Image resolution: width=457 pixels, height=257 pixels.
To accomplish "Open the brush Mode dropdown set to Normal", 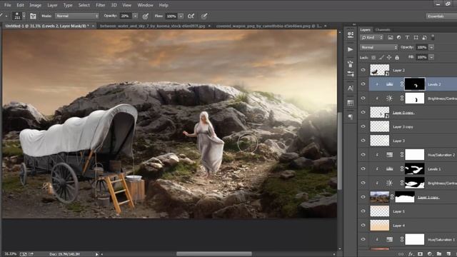I will point(77,16).
